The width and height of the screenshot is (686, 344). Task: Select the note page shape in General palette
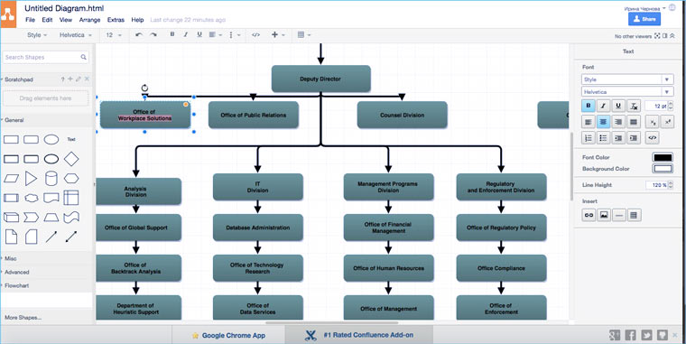pyautogui.click(x=11, y=237)
